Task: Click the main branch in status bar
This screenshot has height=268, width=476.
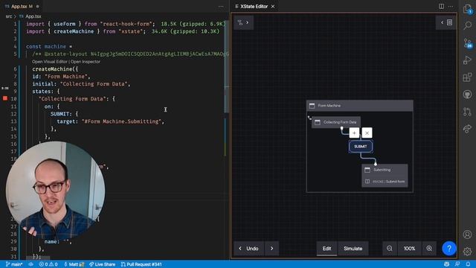Action: [x=14, y=264]
